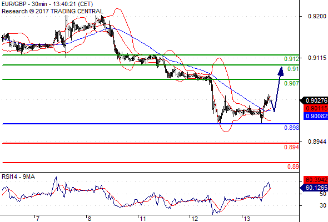Click the blue 0.898 pivot level label
328x222 pixels.
coord(292,128)
